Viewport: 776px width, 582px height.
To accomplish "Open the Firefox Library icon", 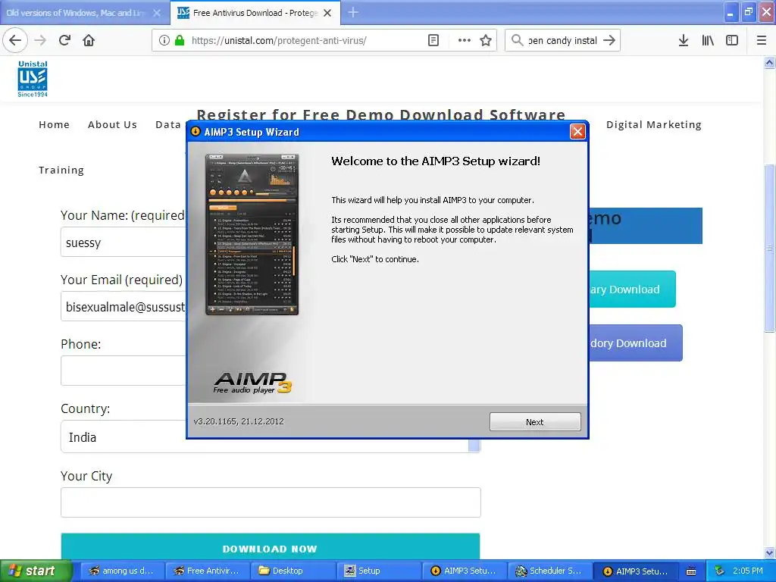I will click(x=708, y=40).
